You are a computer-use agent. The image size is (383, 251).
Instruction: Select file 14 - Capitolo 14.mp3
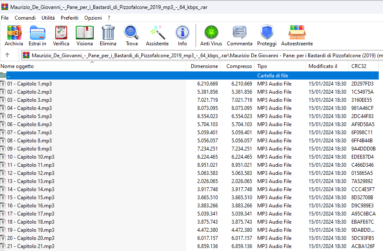point(189,189)
